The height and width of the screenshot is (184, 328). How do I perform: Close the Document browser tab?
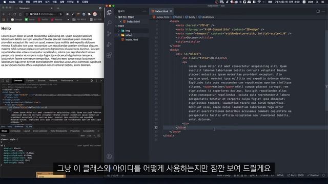pyautogui.click(x=51, y=8)
